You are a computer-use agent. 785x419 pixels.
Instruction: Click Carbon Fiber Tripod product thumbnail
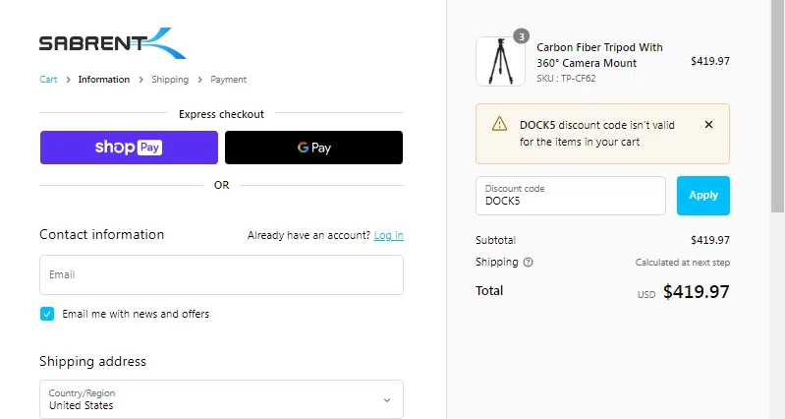click(500, 62)
